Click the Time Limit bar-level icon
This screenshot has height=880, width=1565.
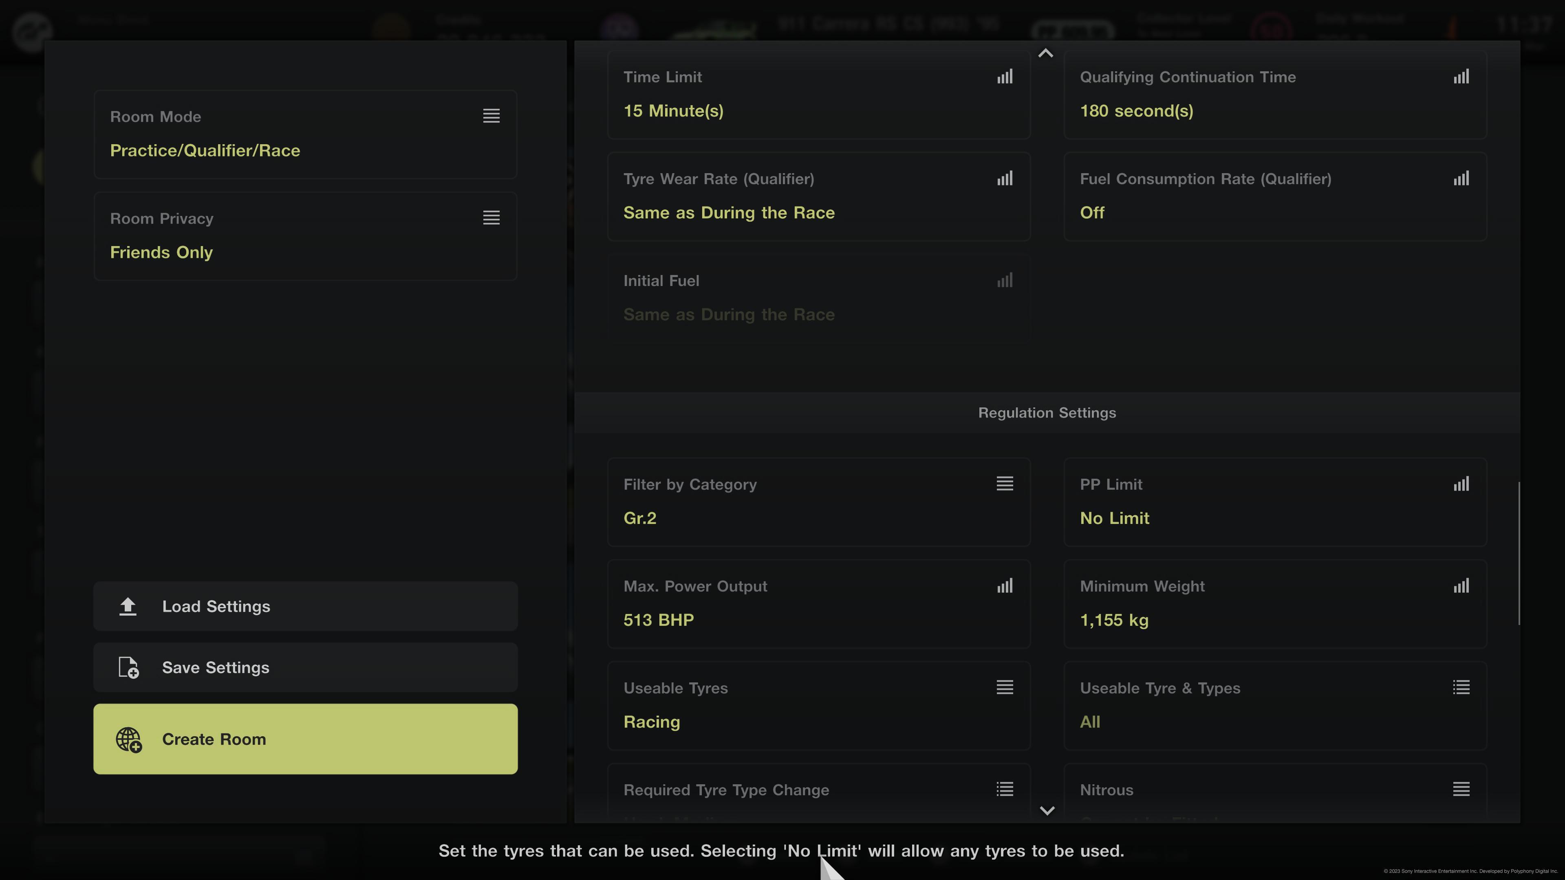coord(1004,77)
